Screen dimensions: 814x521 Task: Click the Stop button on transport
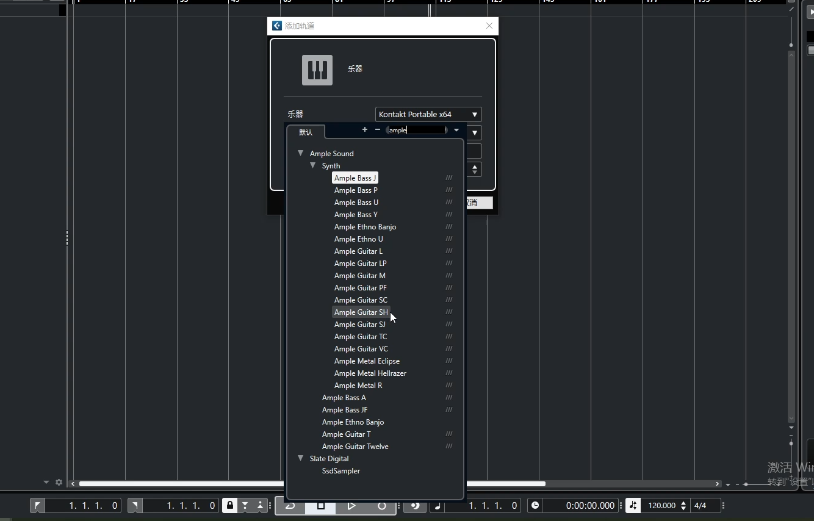[x=320, y=505]
